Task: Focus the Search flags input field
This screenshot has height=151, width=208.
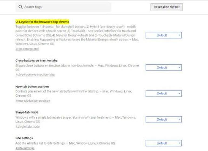Action: [x=65, y=7]
